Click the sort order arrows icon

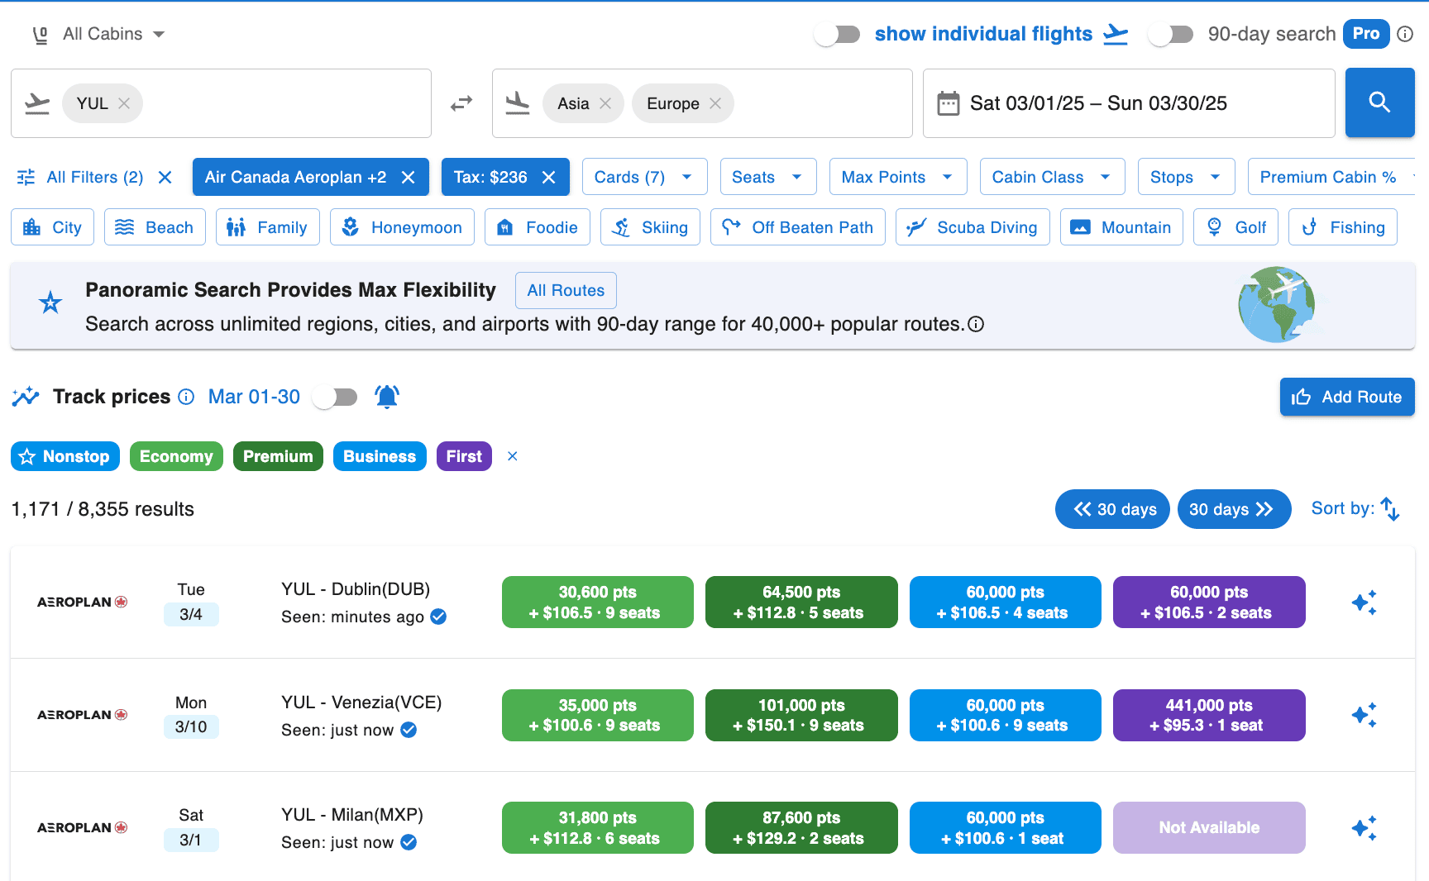(1390, 509)
